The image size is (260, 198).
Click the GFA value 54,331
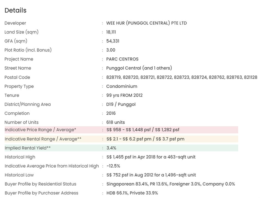click(x=113, y=41)
